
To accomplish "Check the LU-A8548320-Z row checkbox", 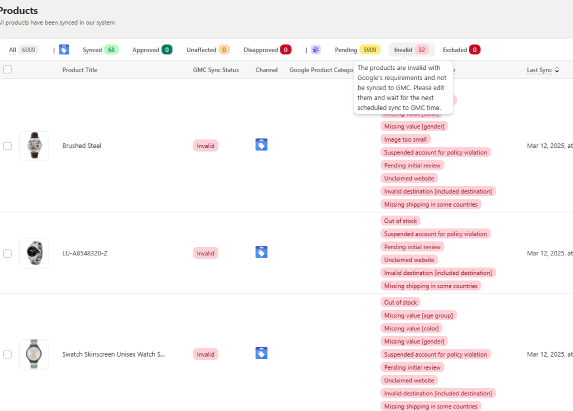I will point(7,254).
